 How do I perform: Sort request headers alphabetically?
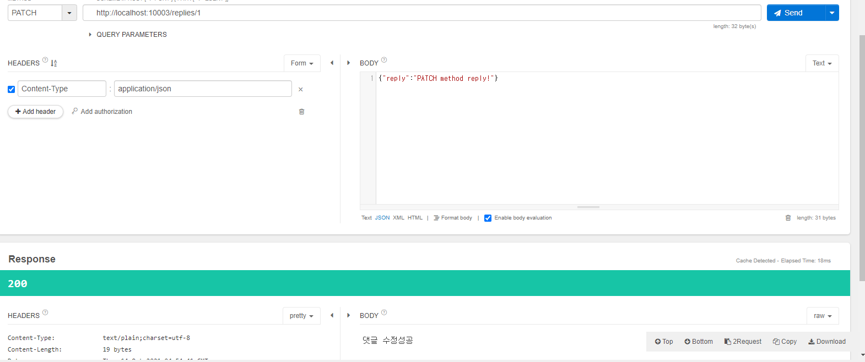coord(53,63)
